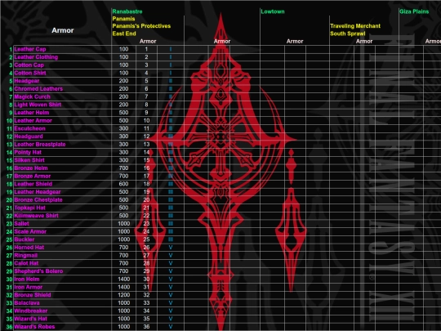Click the Horned Hat entry

pos(29,248)
